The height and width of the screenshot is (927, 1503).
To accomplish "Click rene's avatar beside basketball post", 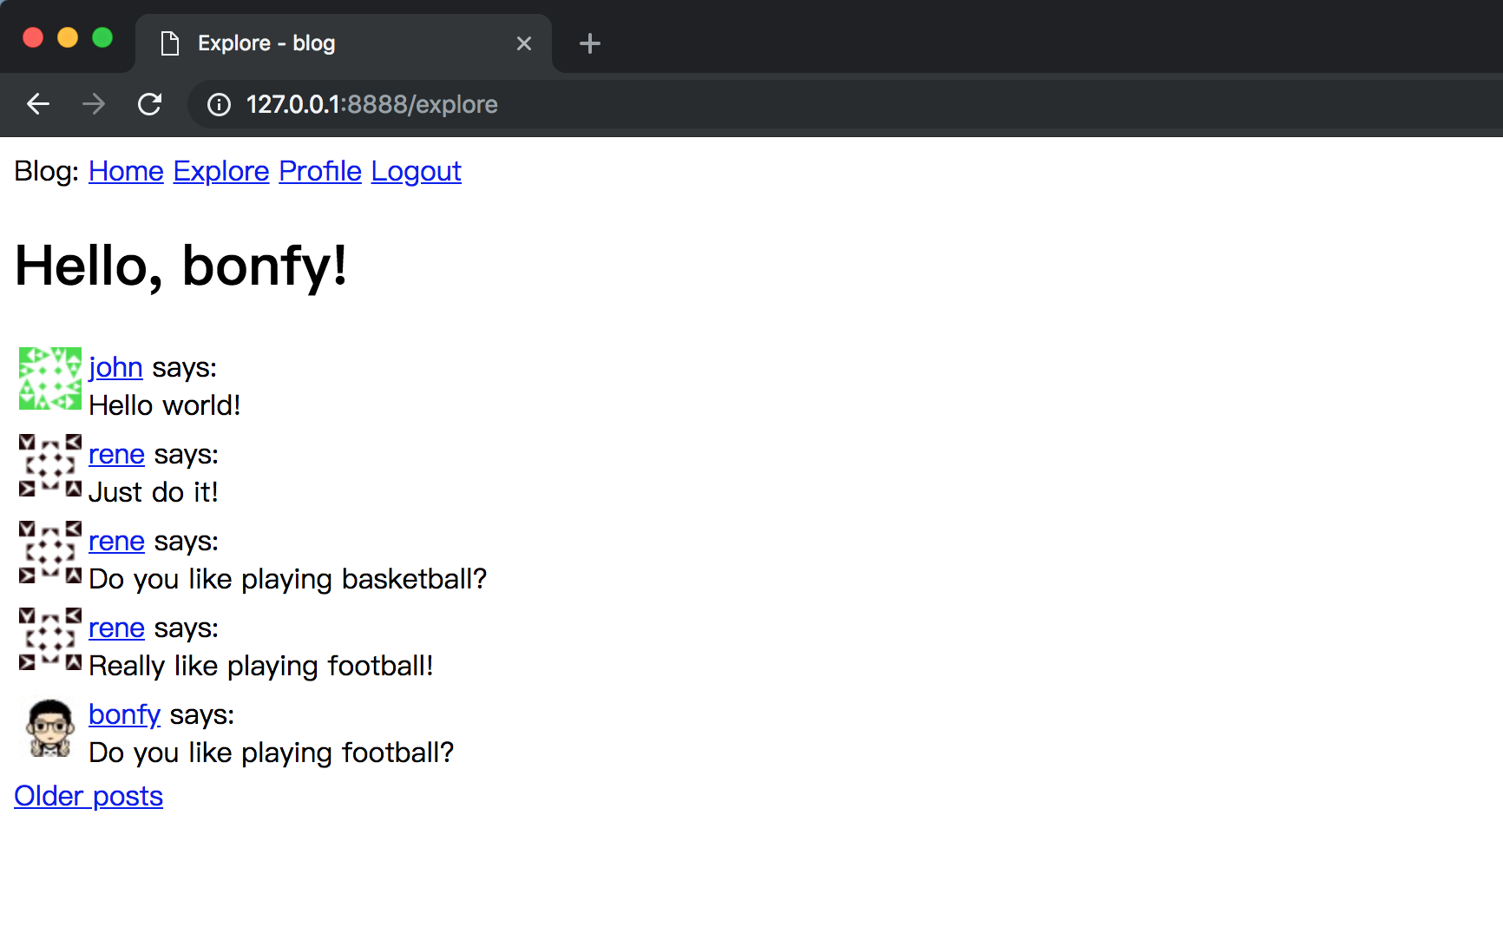I will coord(50,552).
